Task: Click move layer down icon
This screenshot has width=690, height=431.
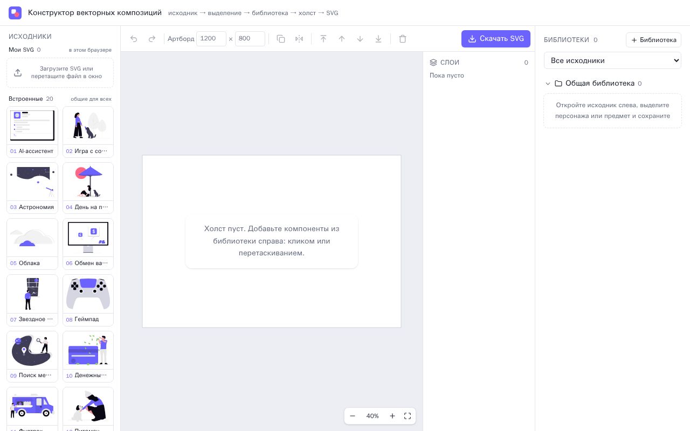Action: point(360,39)
